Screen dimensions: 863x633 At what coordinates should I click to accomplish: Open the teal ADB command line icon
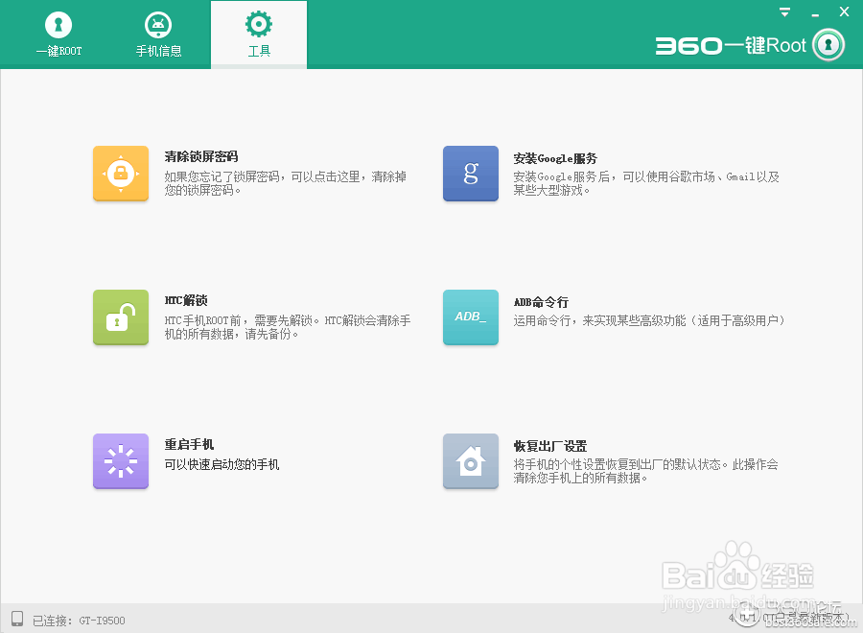click(471, 317)
